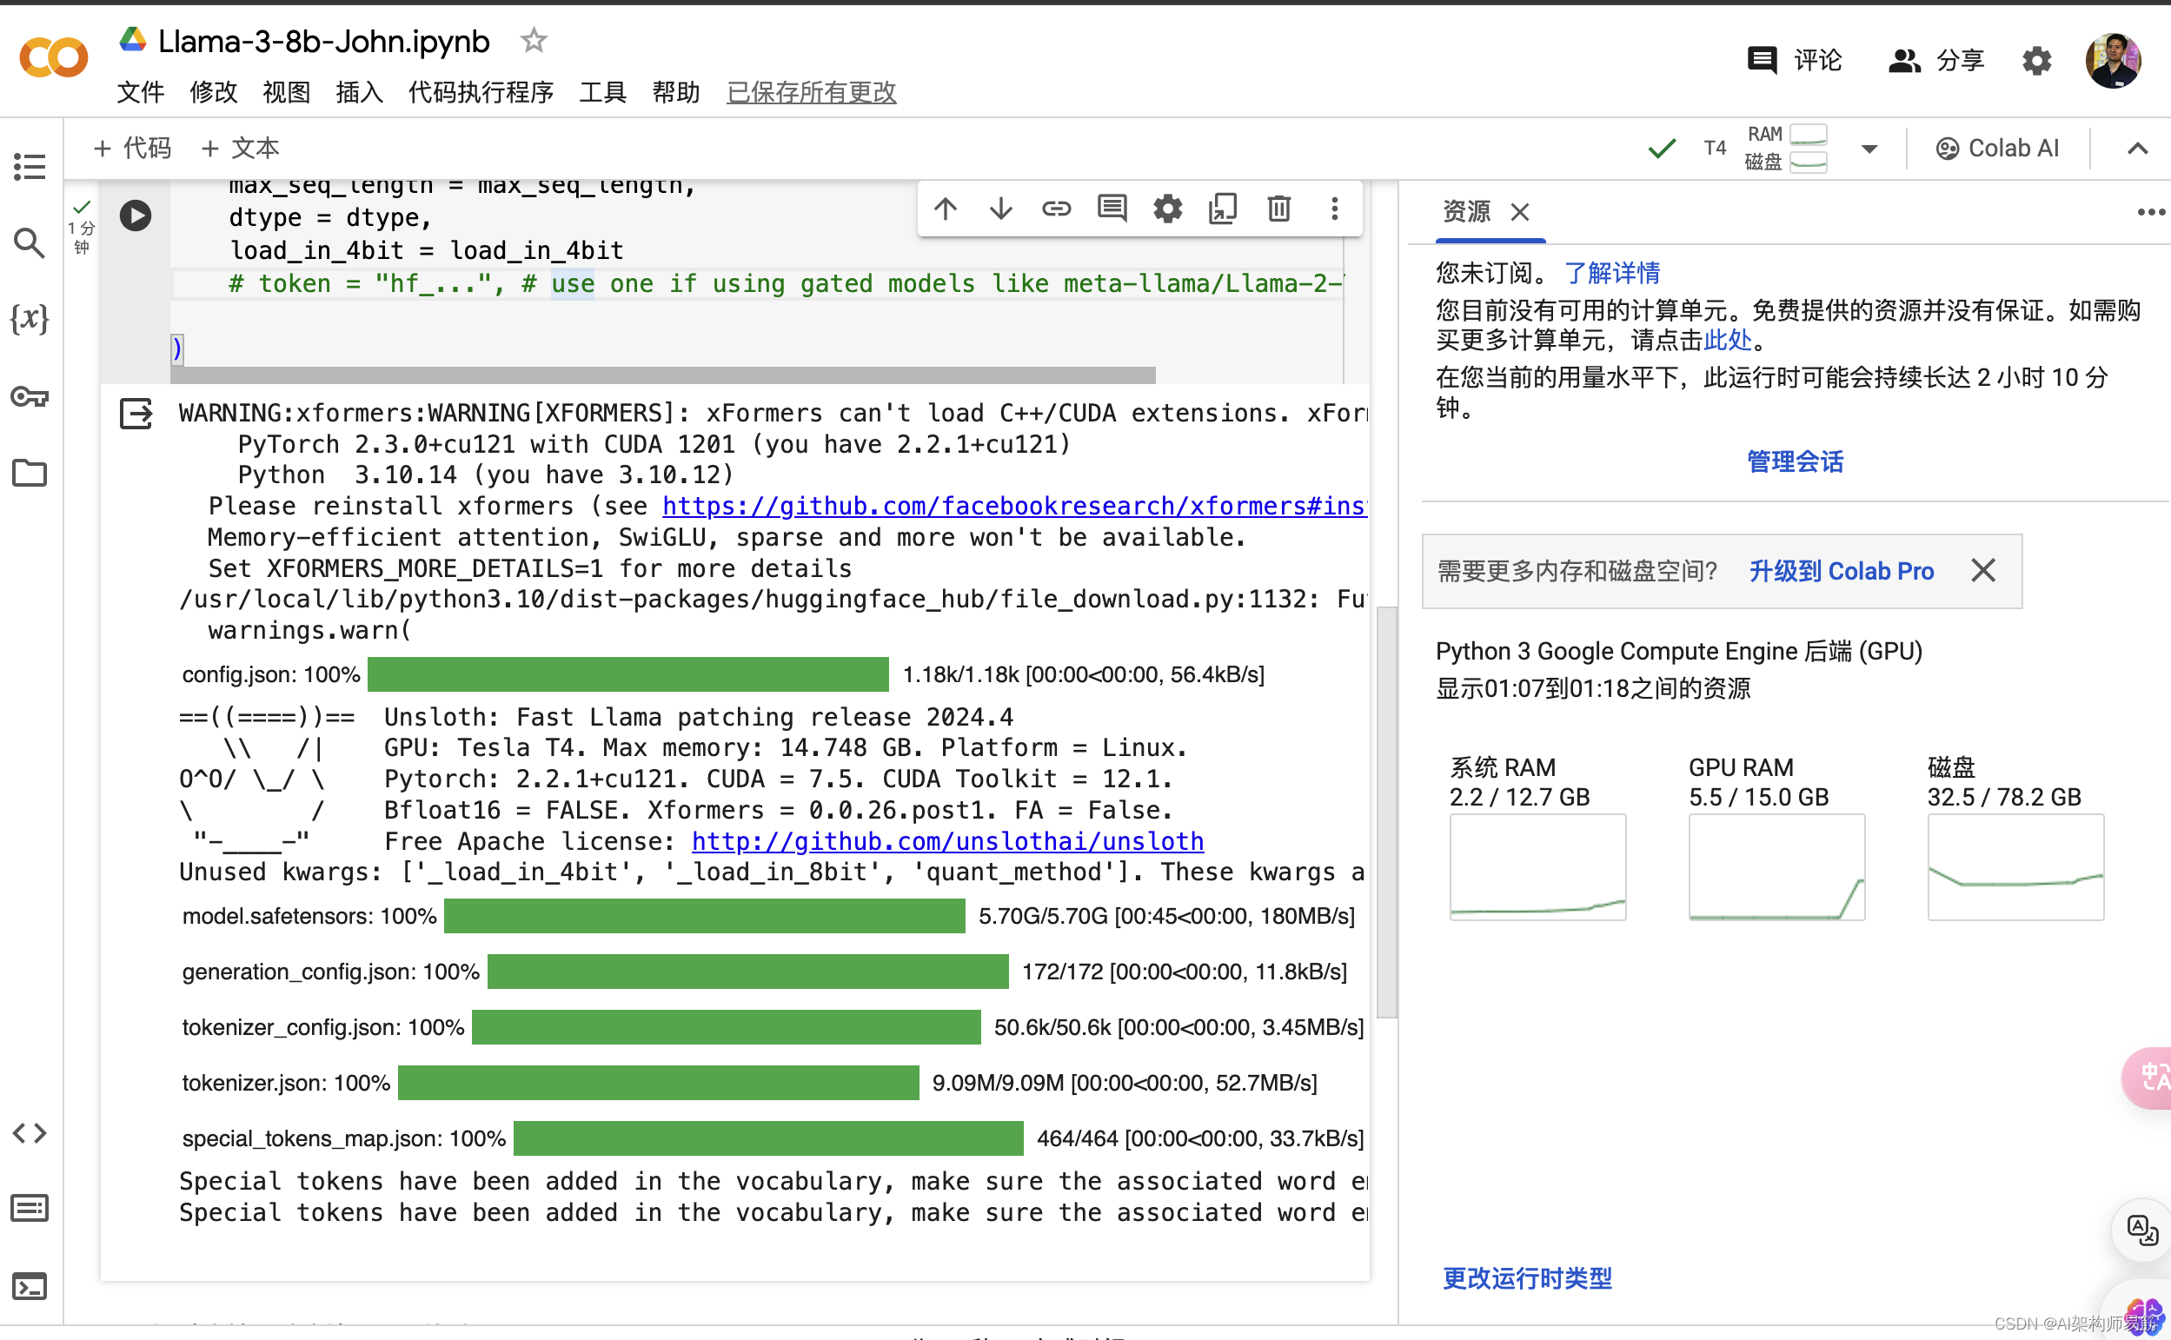Copy link to cell icon

pyautogui.click(x=1056, y=209)
